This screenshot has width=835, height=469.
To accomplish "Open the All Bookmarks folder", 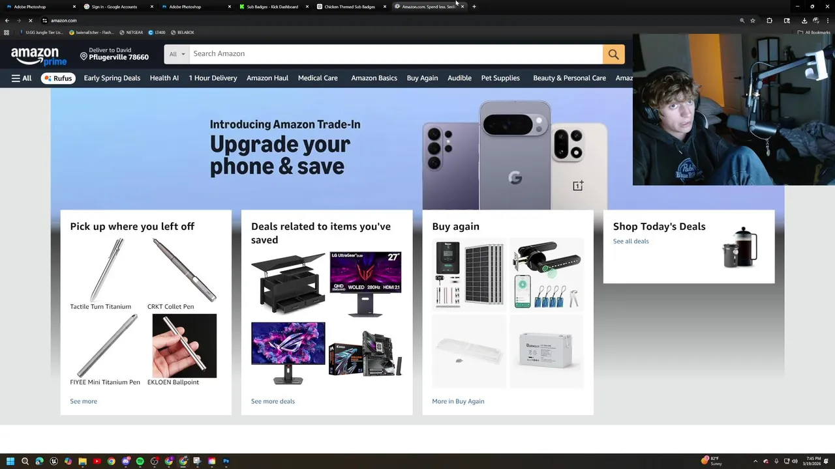I will [x=813, y=32].
